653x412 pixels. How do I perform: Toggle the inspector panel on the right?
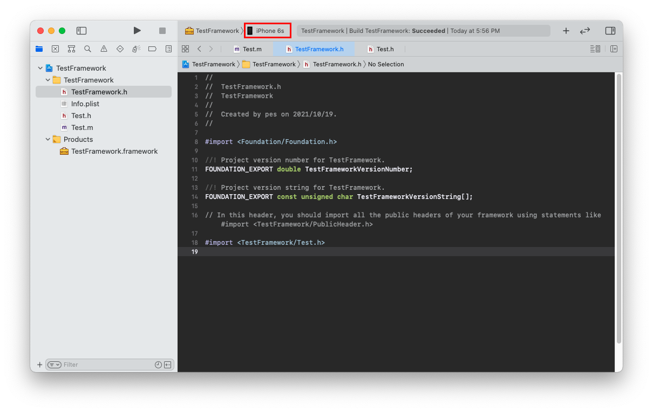[610, 31]
